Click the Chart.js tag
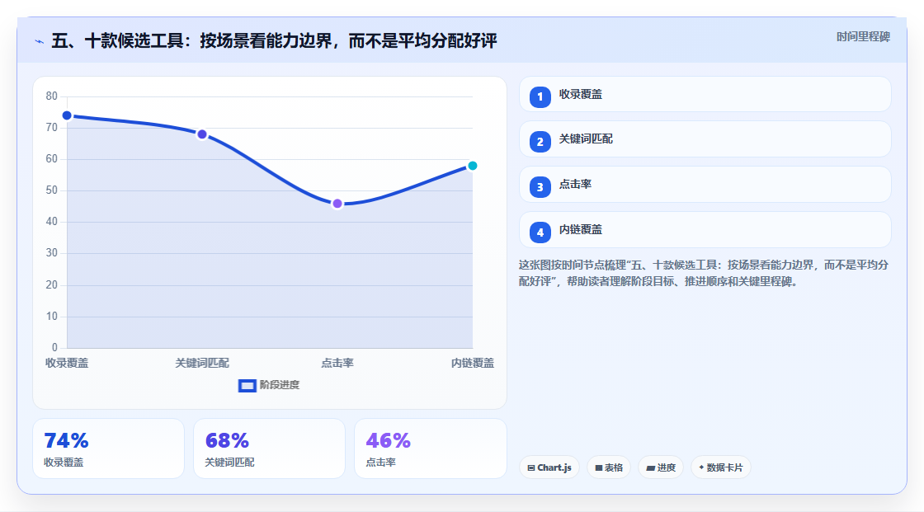 point(549,467)
